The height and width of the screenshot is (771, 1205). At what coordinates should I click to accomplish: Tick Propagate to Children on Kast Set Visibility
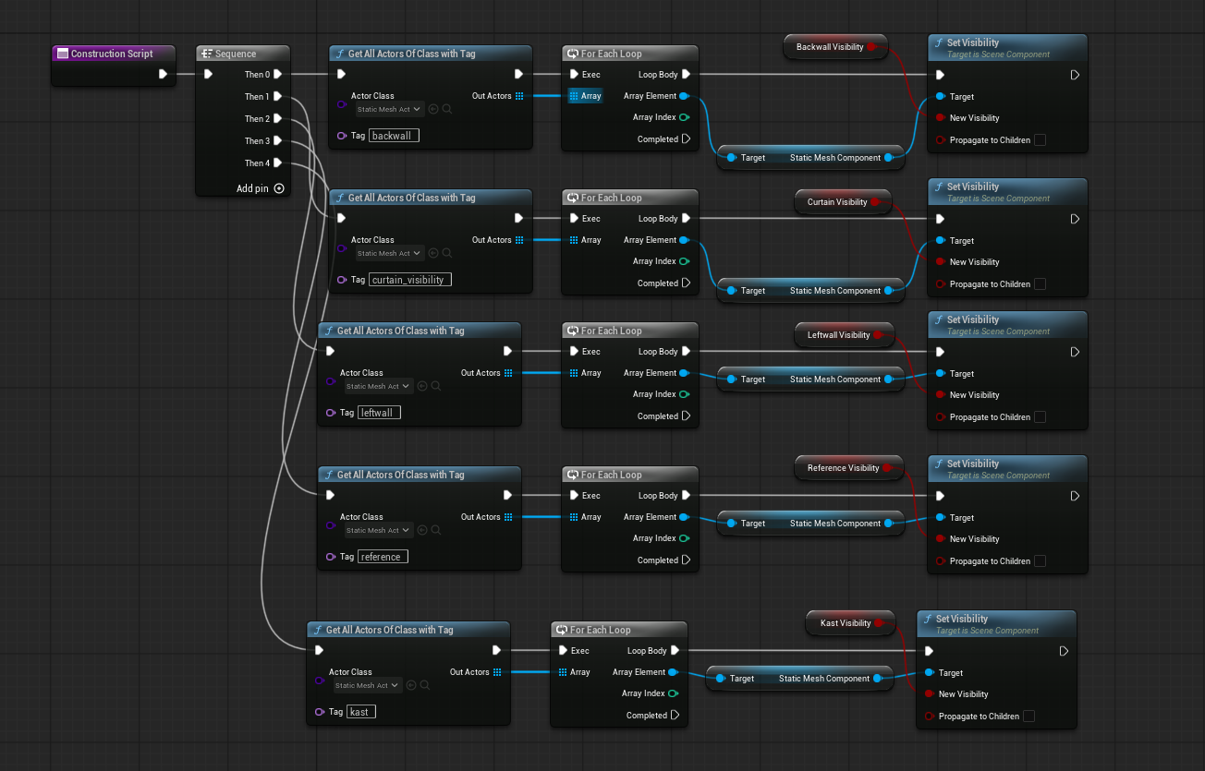click(x=1029, y=717)
